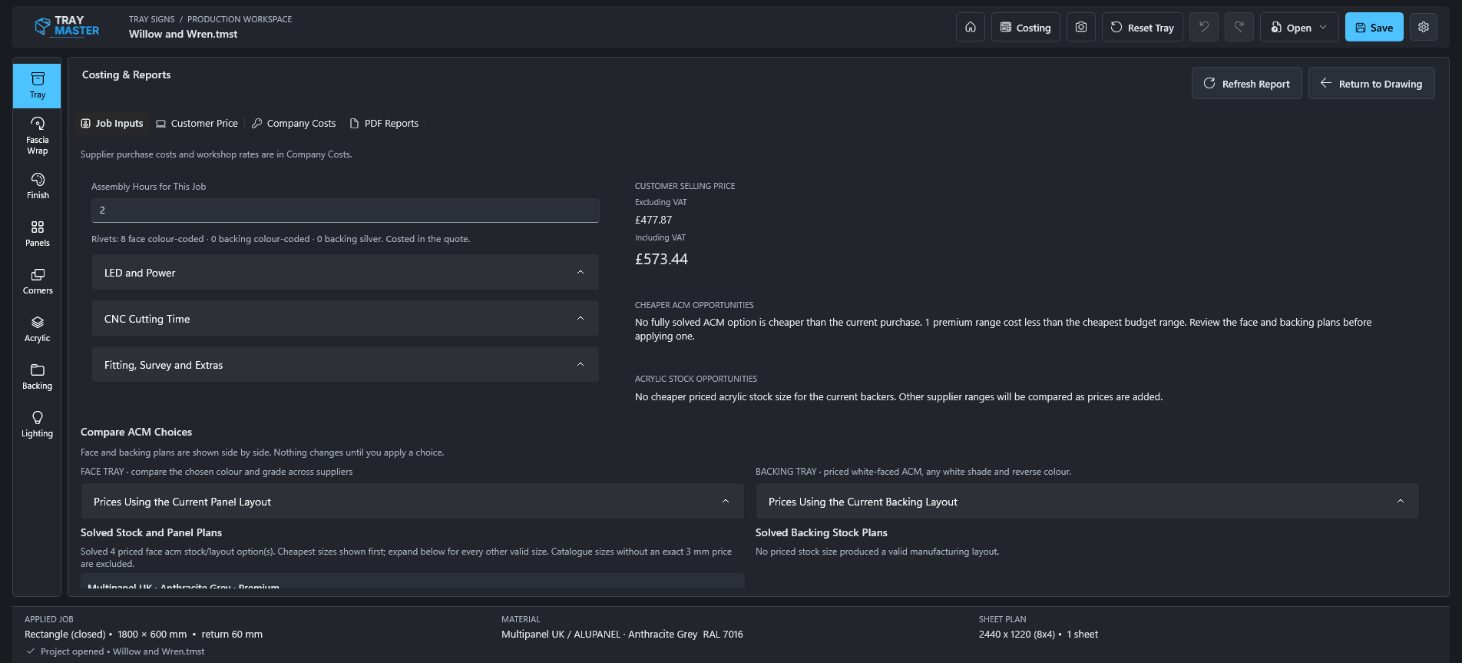
Task: Open Fascia Wrap in the sidebar
Action: (37, 135)
